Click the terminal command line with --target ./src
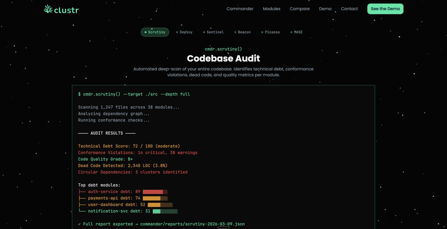Image resolution: width=447 pixels, height=229 pixels. [x=134, y=94]
